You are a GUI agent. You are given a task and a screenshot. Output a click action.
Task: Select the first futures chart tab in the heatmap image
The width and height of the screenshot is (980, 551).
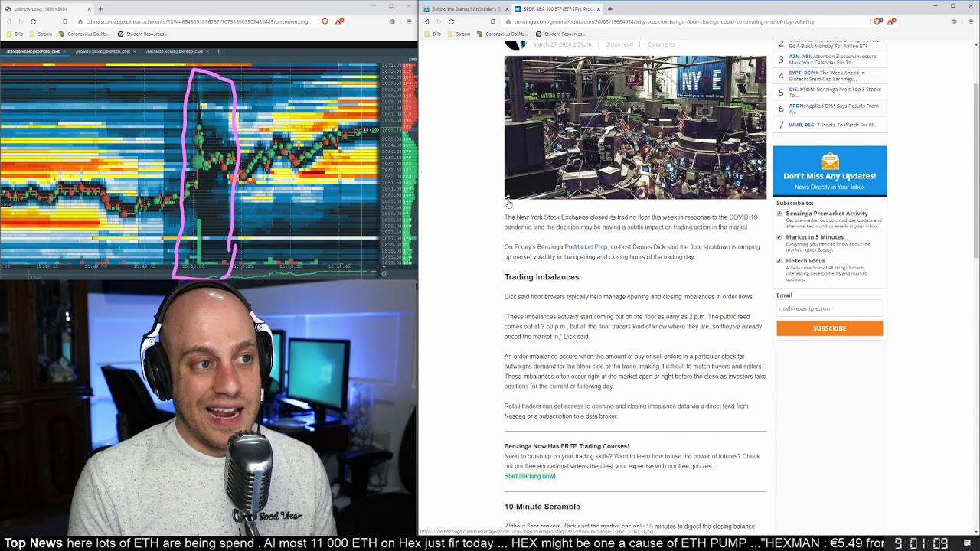point(34,51)
